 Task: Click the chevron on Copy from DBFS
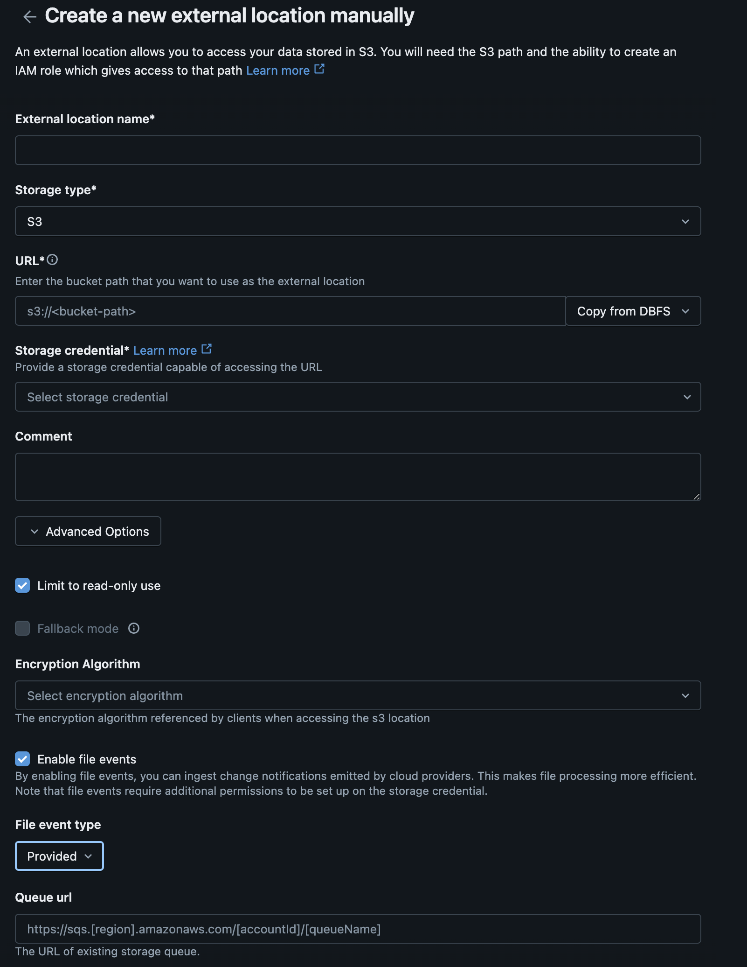685,311
